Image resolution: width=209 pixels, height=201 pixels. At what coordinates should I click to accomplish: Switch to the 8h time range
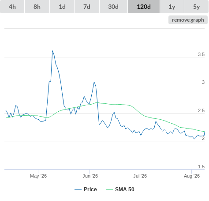[37, 7]
